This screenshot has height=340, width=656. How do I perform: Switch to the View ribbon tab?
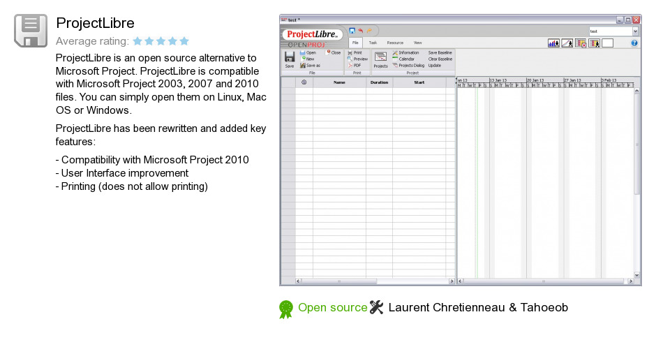[x=417, y=43]
